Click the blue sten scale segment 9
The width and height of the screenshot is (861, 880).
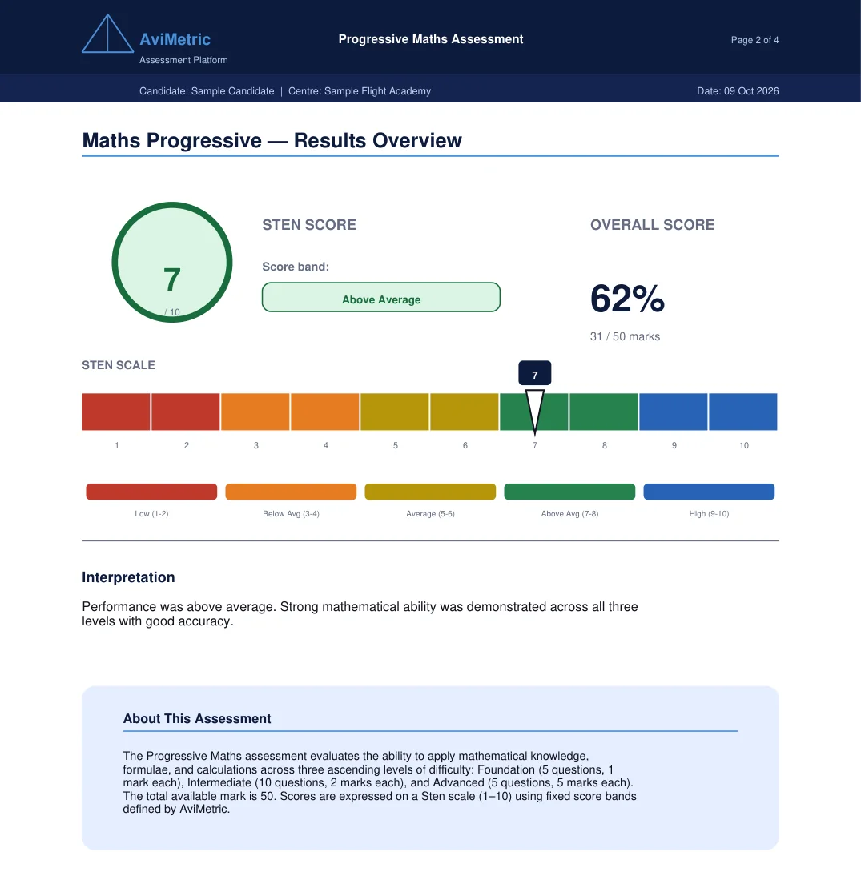pos(674,412)
